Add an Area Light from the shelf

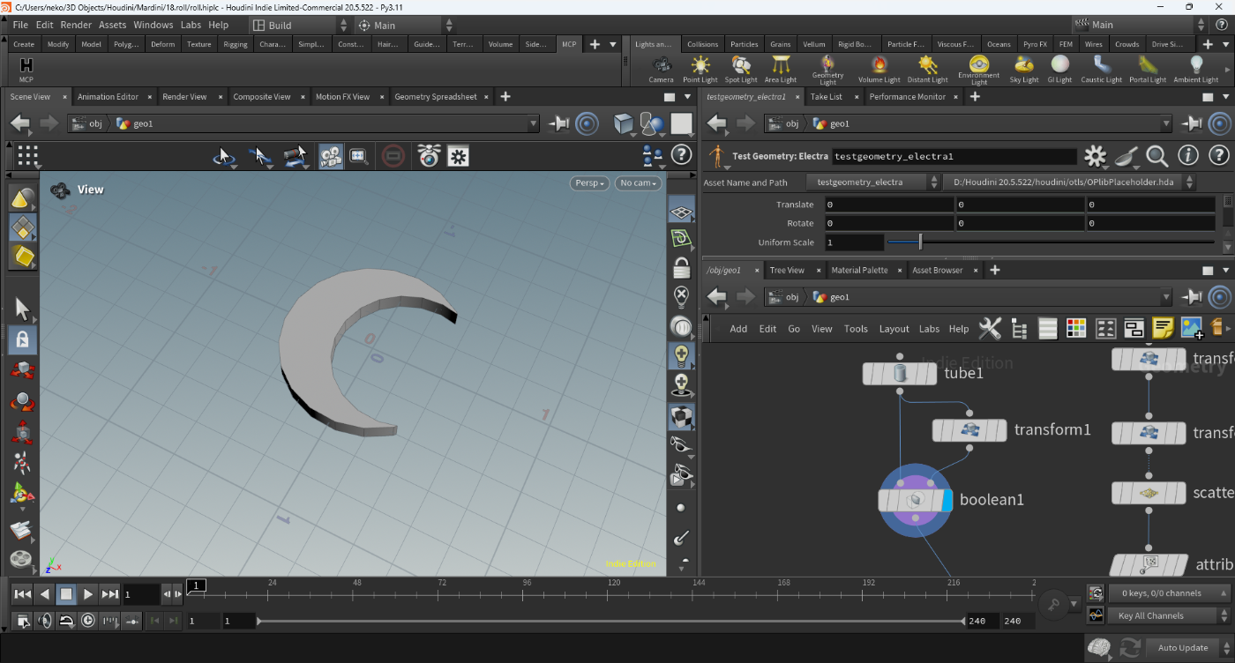point(780,69)
